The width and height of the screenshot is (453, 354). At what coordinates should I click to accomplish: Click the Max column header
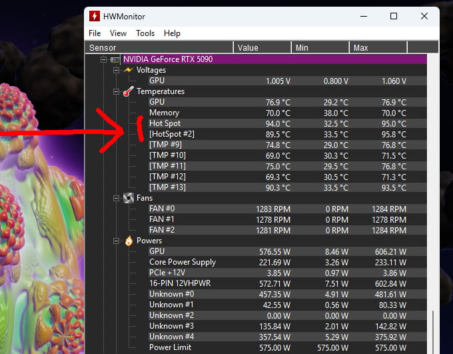coord(378,47)
